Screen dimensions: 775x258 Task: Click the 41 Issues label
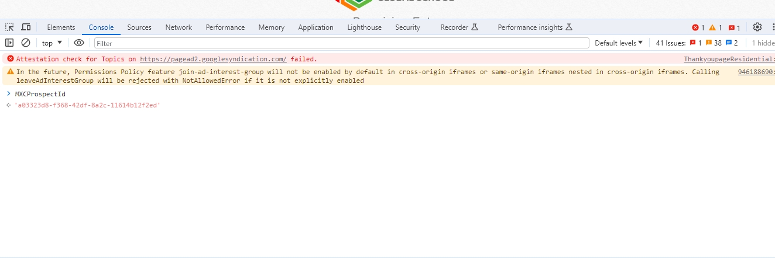671,43
